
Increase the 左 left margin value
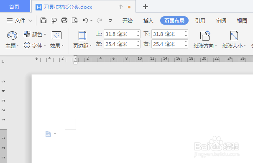(x=138, y=42)
